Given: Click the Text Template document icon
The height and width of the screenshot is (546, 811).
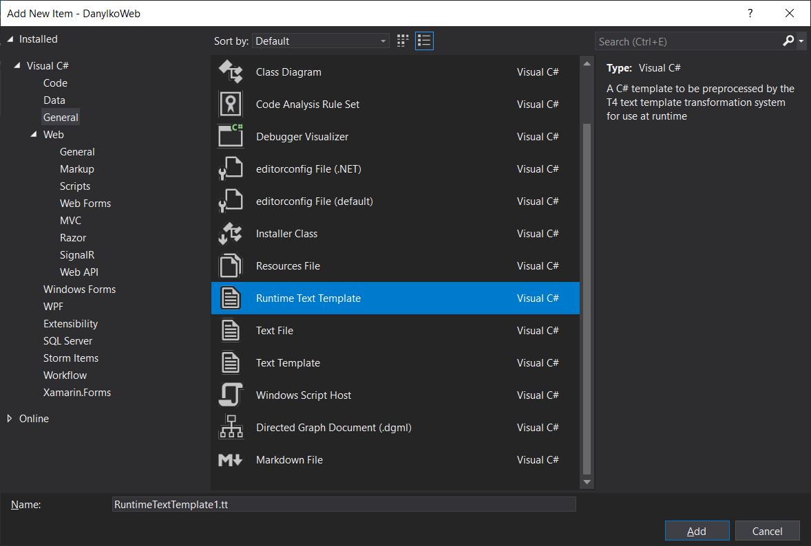Looking at the screenshot, I should pos(231,362).
